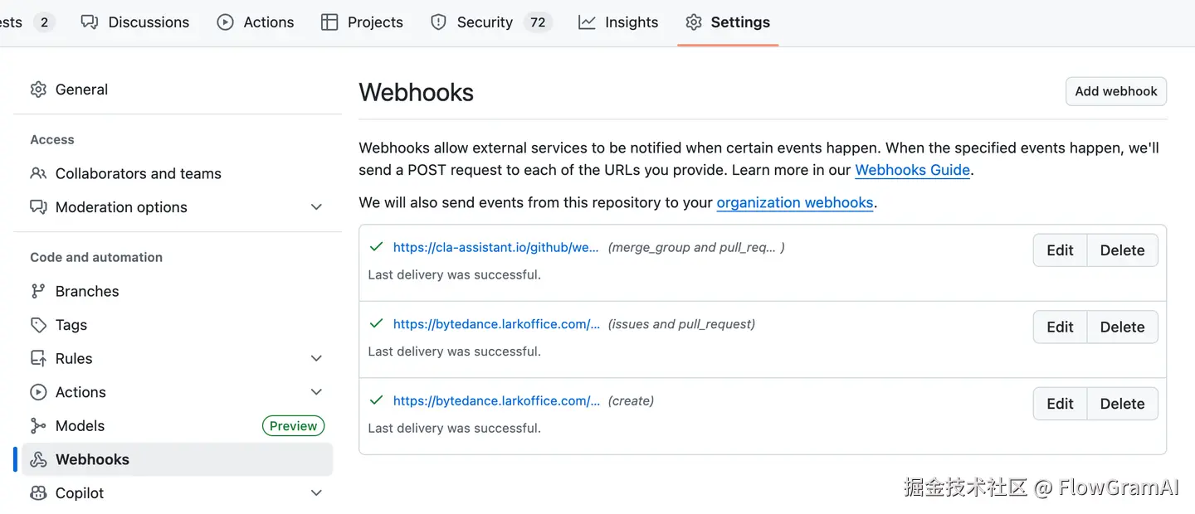This screenshot has width=1195, height=514.
Task: Follow the organization webhooks link
Action: point(794,202)
